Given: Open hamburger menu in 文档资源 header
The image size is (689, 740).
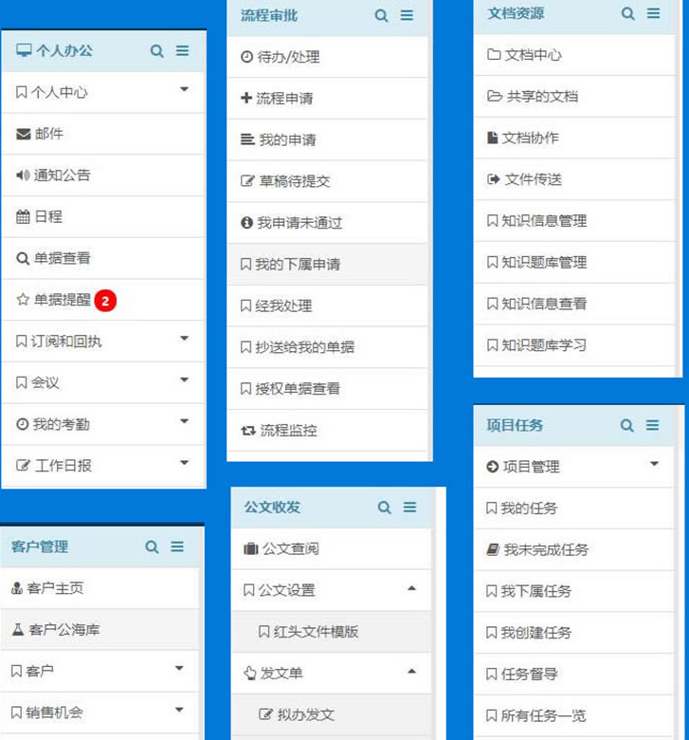Looking at the screenshot, I should [x=653, y=12].
